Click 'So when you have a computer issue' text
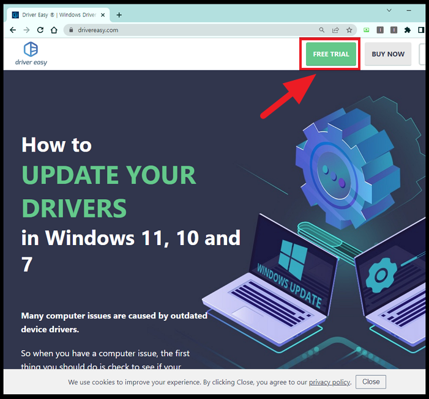 click(105, 359)
